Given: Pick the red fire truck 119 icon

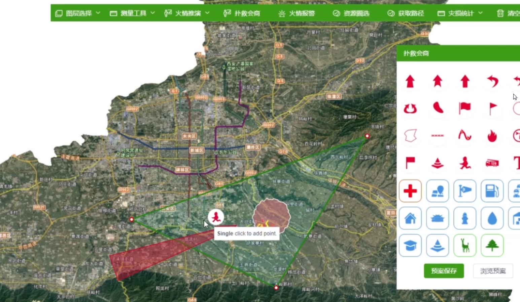Looking at the screenshot, I should pyautogui.click(x=492, y=164).
